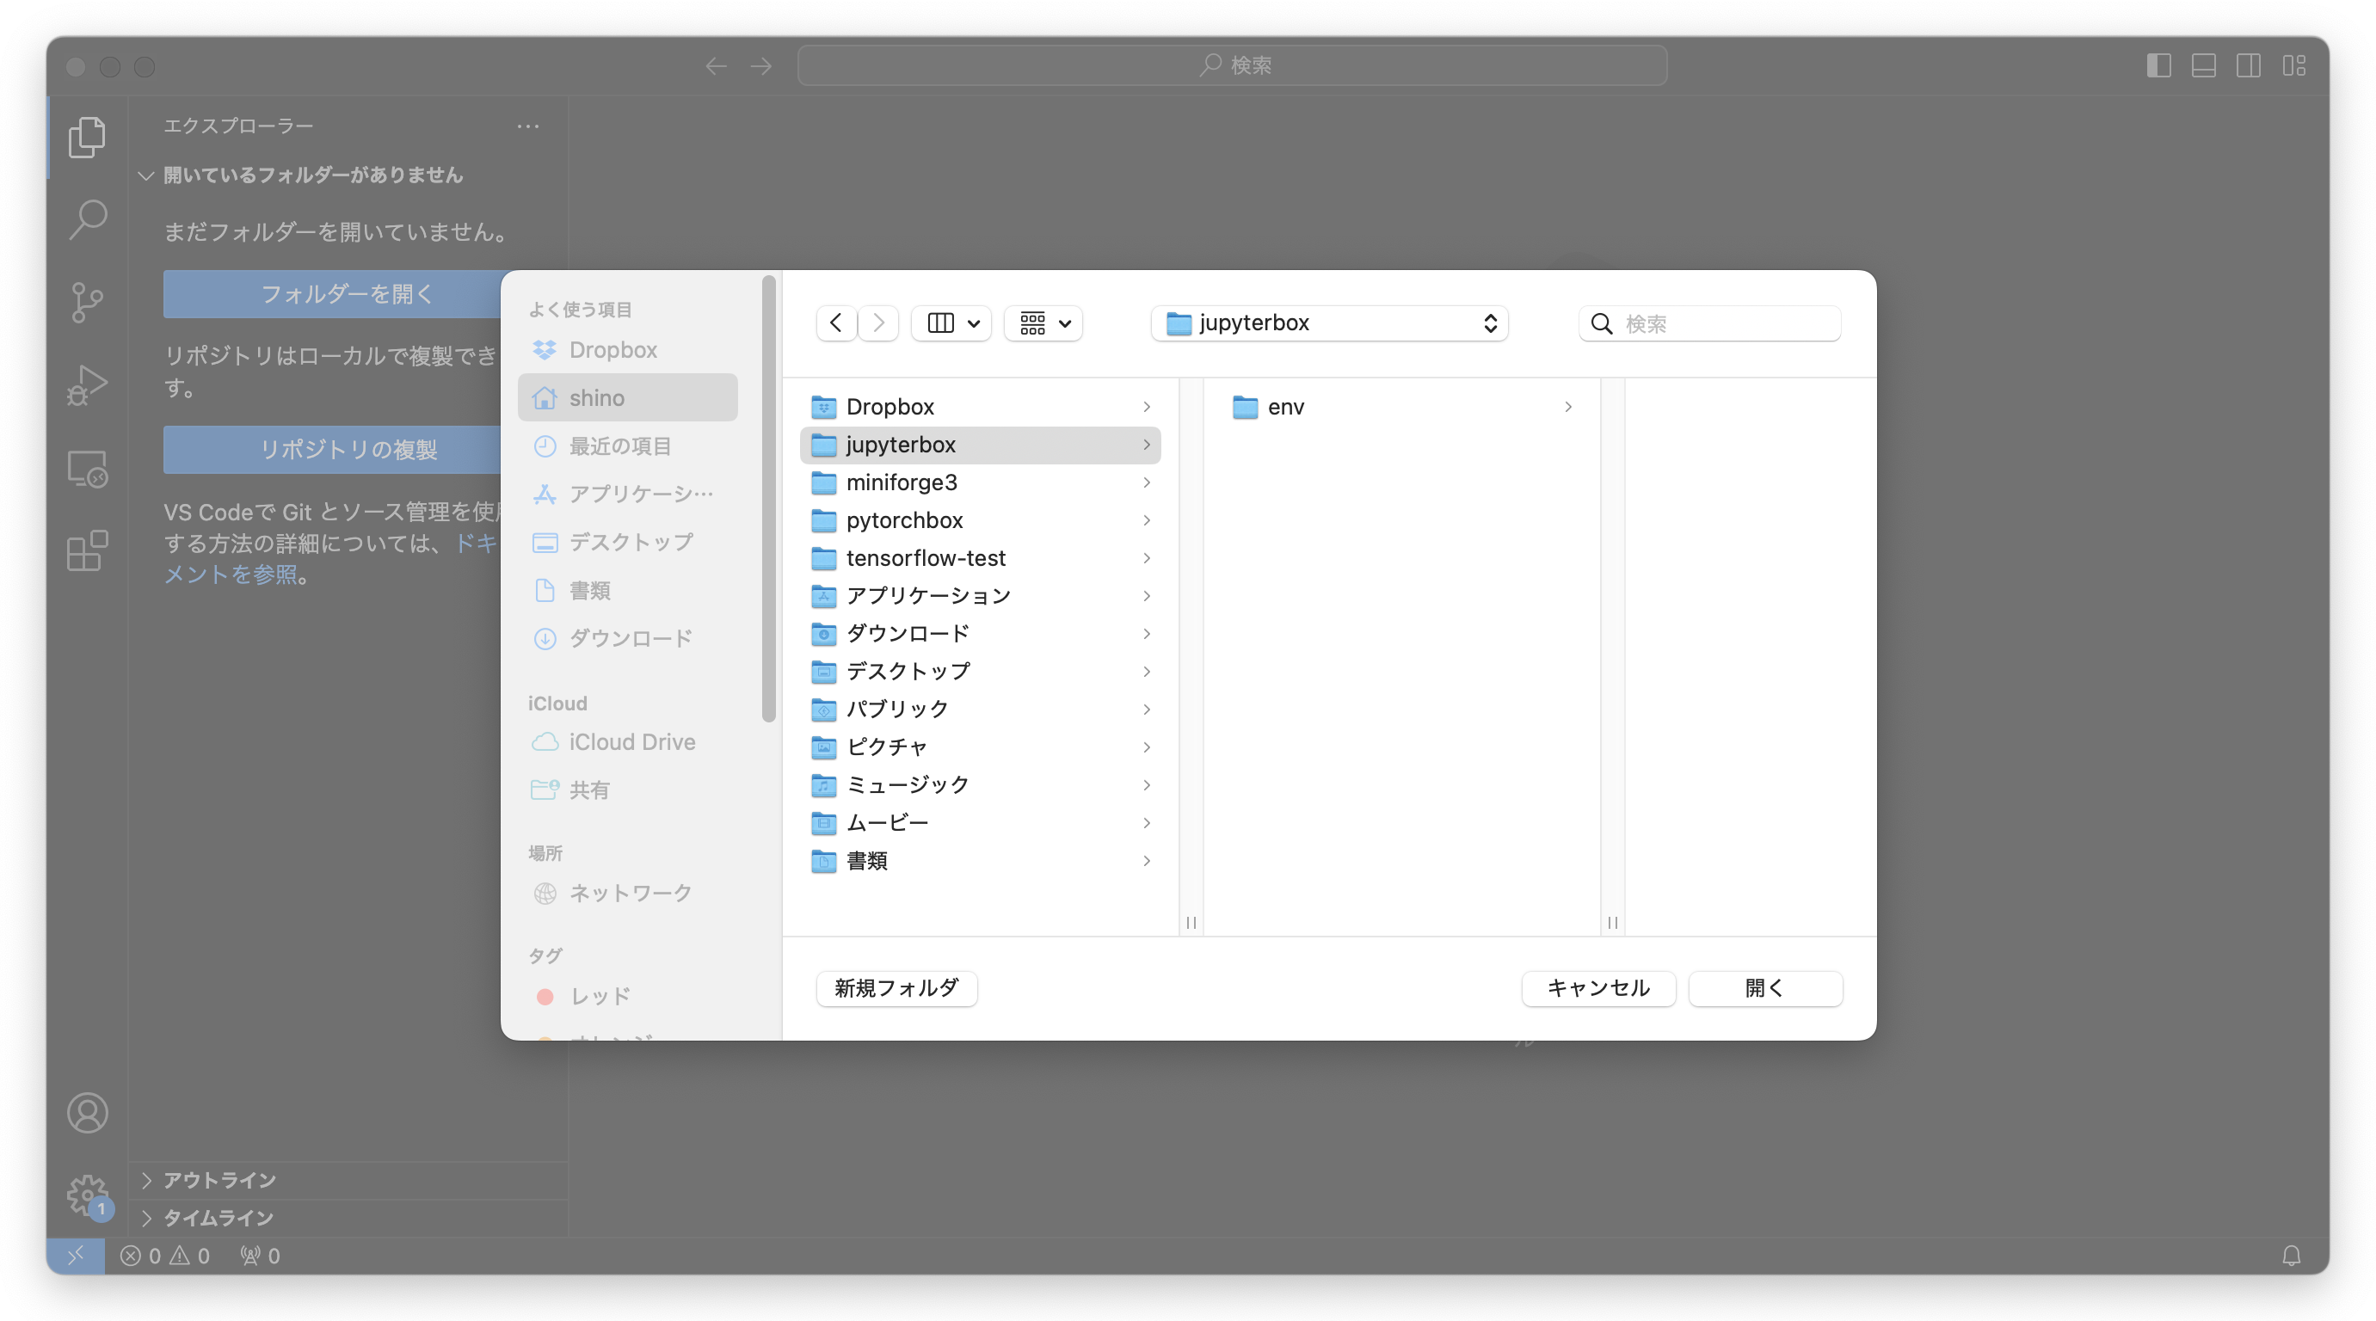2376x1321 pixels.
Task: Click the Accounts icon in the activity bar
Action: coord(88,1113)
